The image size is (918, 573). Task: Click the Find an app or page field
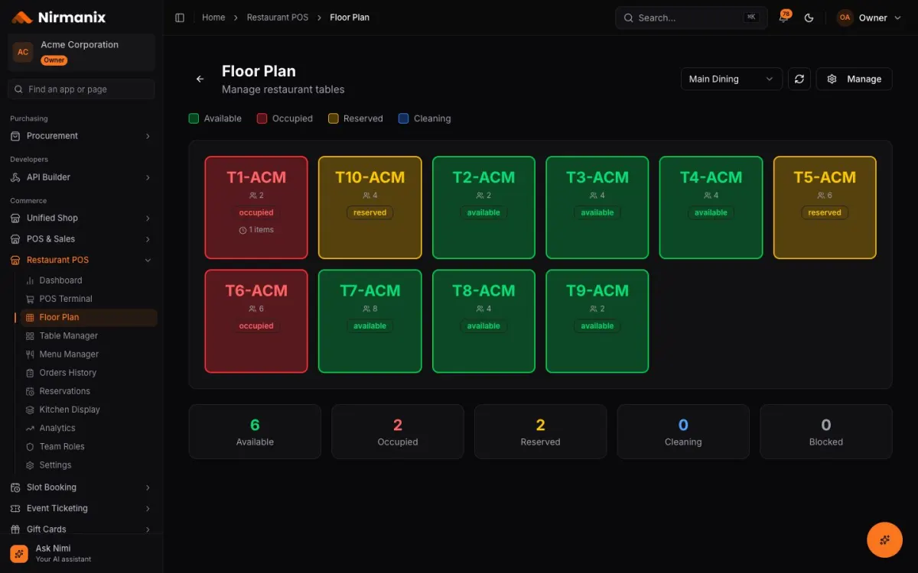click(x=81, y=89)
